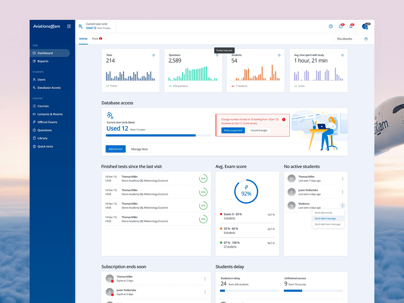Viewport: 404px width, 303px height.
Task: Click the Manage Slots button
Action: [139, 149]
